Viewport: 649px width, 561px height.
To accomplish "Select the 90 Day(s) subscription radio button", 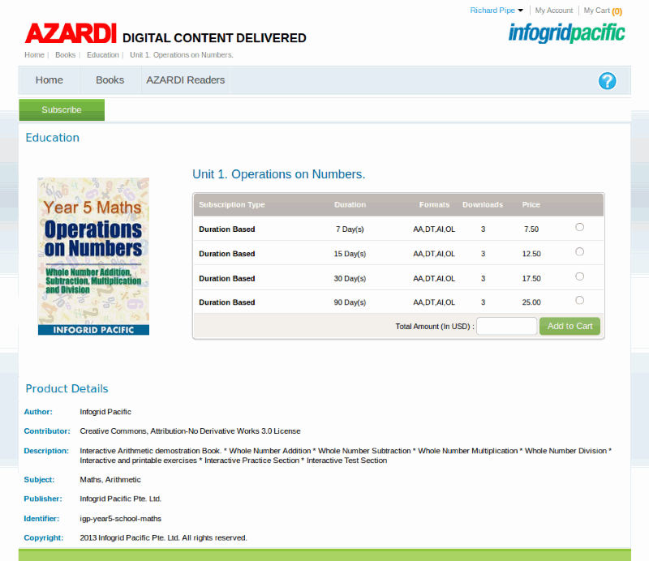I will (x=579, y=300).
